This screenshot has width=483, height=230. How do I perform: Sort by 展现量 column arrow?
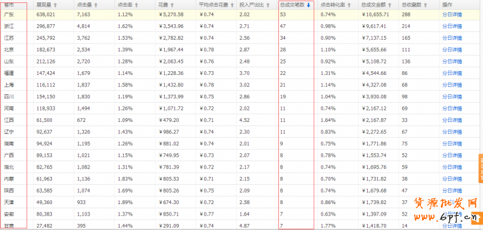click(x=56, y=5)
